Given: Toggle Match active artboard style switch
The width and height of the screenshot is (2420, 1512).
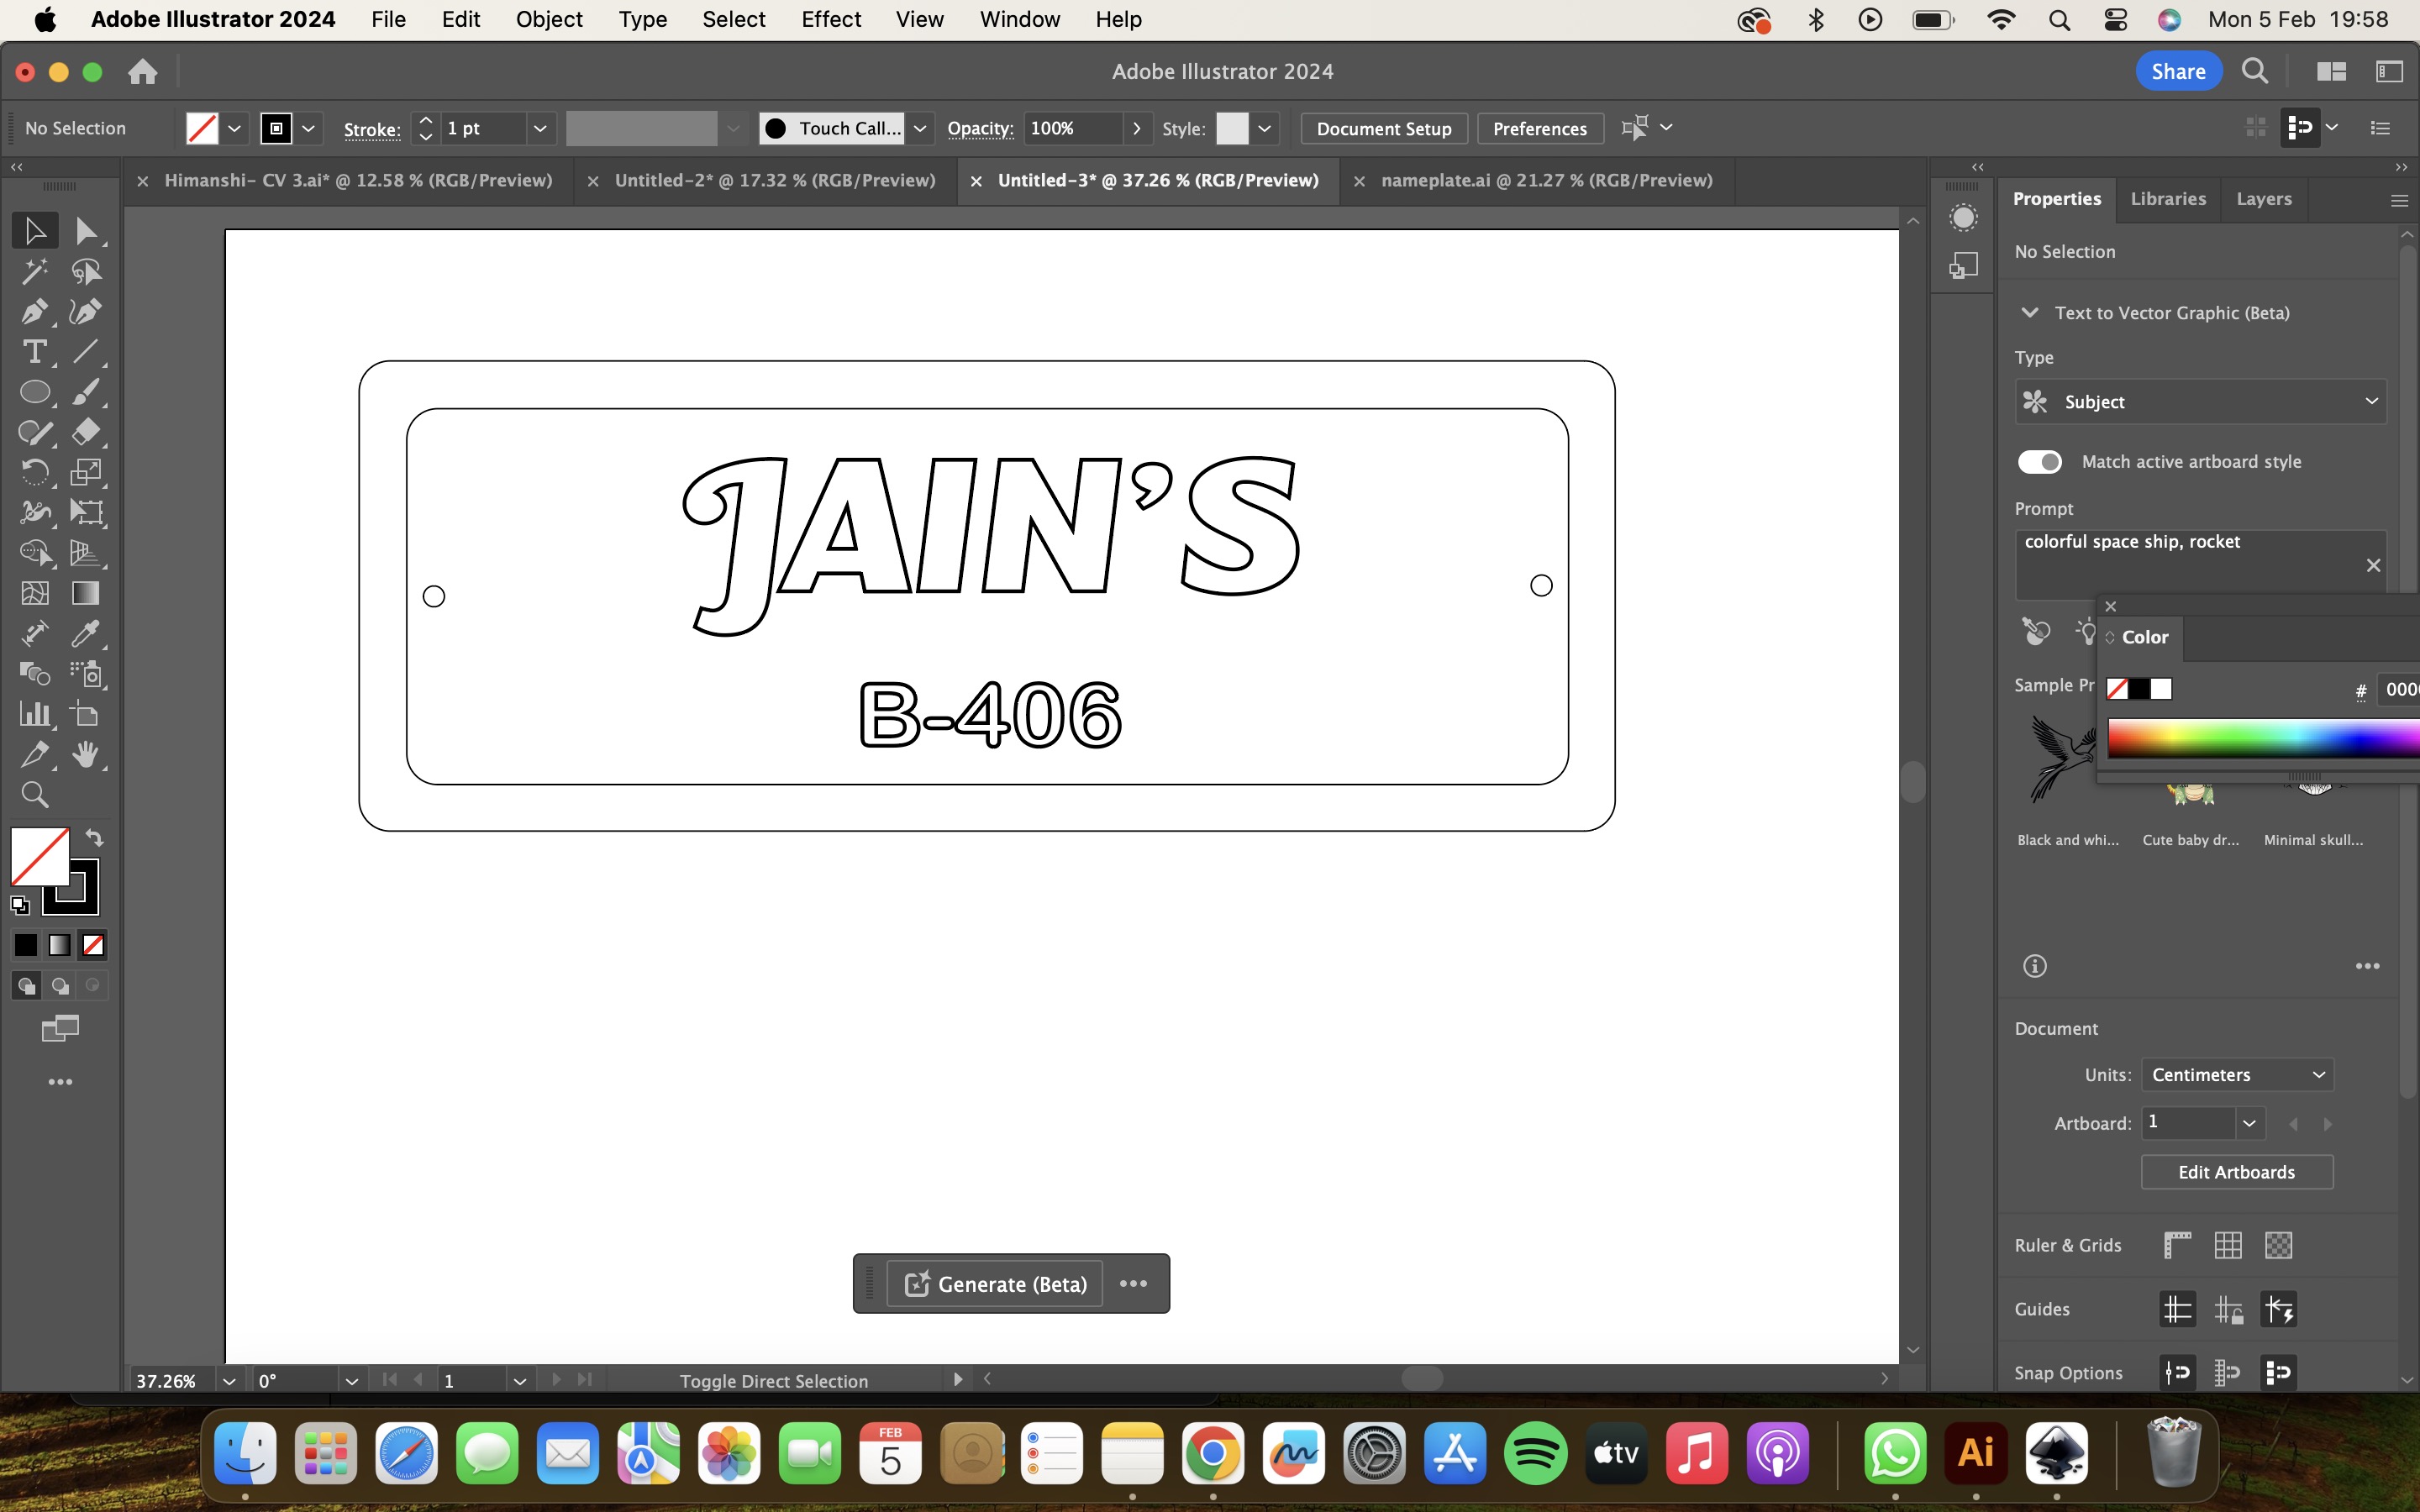Looking at the screenshot, I should tap(2039, 462).
